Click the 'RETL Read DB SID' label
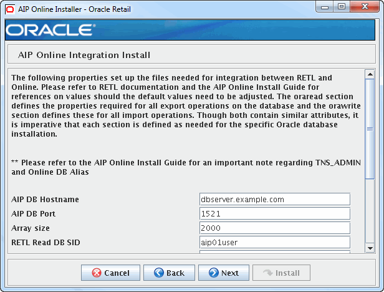The image size is (384, 292). coord(46,243)
